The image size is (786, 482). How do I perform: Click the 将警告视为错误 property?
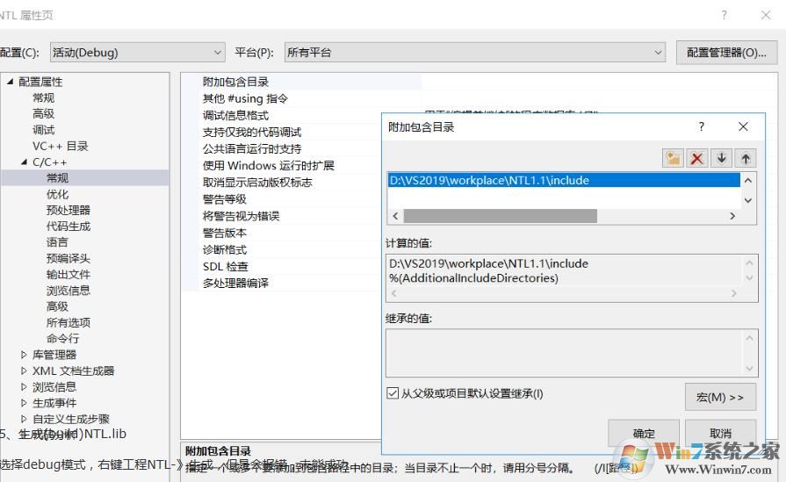tap(242, 216)
